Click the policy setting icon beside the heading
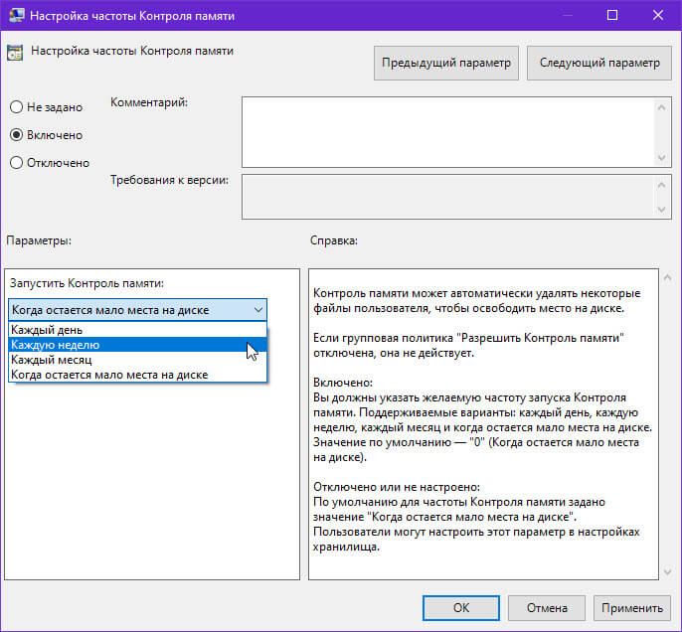Screen dimensions: 682x632 (15, 53)
